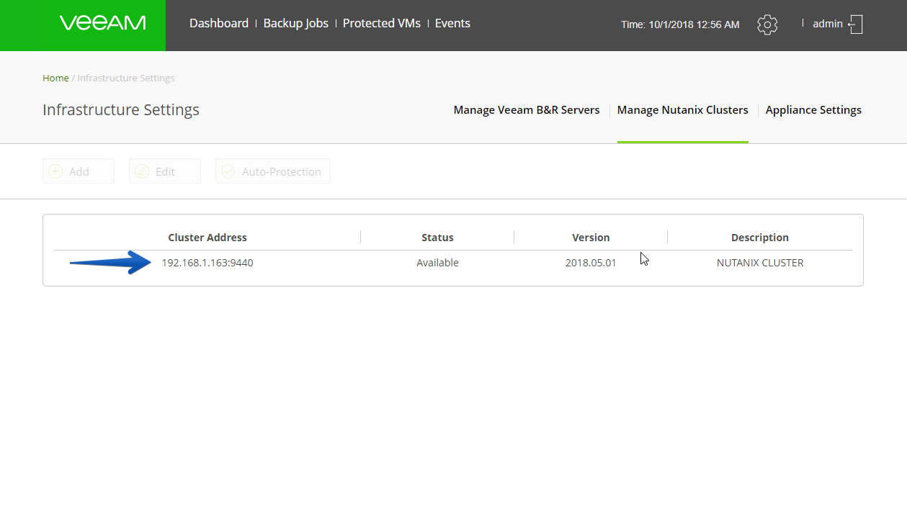Click the Veeam logo
Image resolution: width=907 pixels, height=514 pixels.
(103, 23)
